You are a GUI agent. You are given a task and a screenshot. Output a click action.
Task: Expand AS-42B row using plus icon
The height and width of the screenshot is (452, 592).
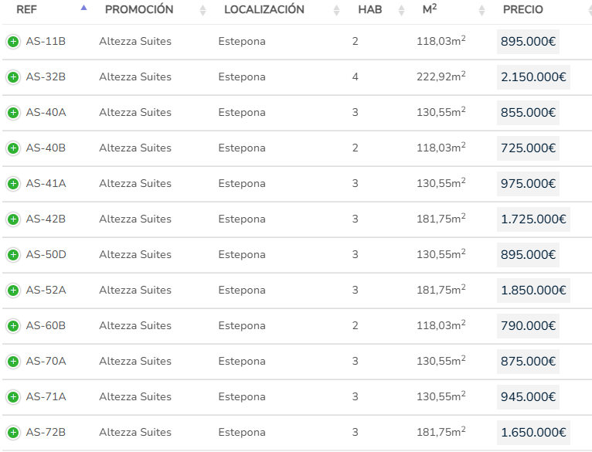tap(13, 219)
